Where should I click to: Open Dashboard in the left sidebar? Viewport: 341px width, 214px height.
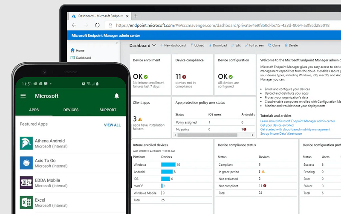pyautogui.click(x=81, y=58)
